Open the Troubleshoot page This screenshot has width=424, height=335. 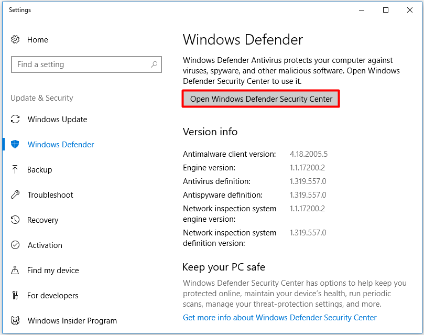(x=50, y=195)
